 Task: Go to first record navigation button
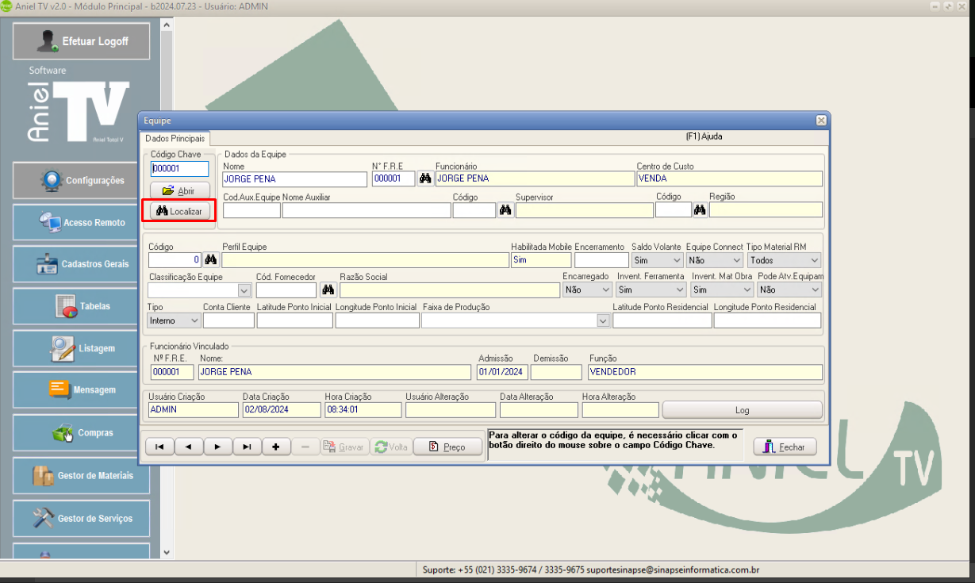pos(159,447)
